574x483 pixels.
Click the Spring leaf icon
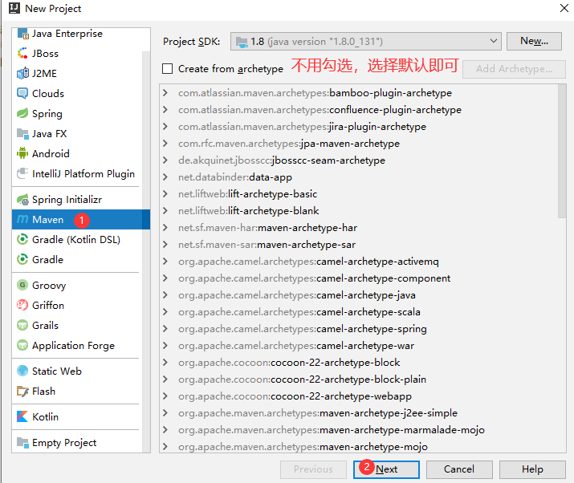coord(22,113)
